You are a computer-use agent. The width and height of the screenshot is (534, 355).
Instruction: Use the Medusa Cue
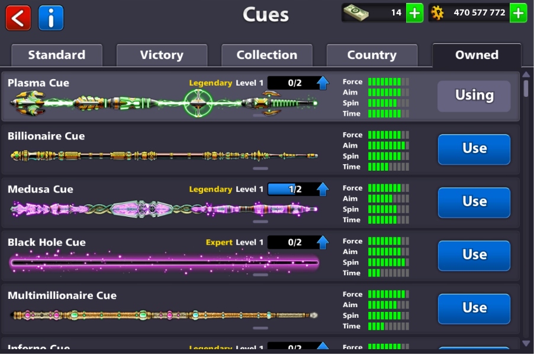(474, 203)
